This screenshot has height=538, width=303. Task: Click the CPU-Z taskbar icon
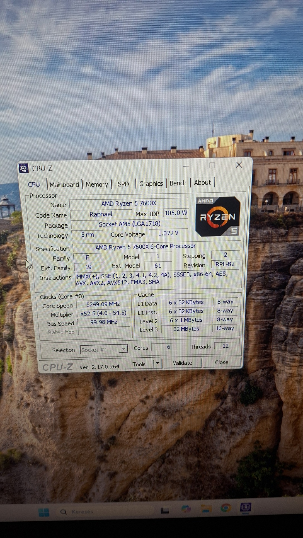pyautogui.click(x=246, y=507)
